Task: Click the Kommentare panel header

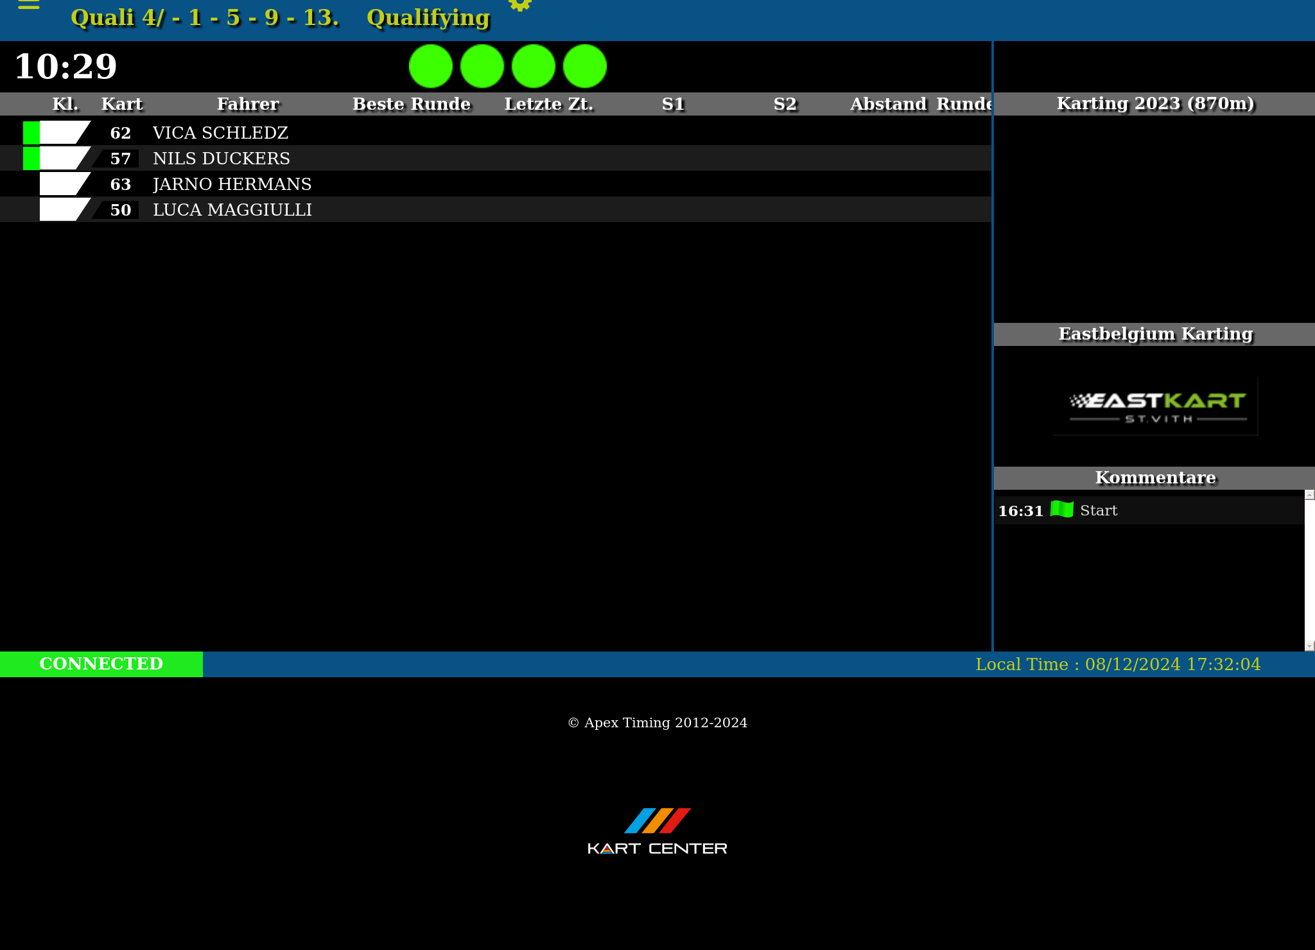Action: tap(1154, 478)
